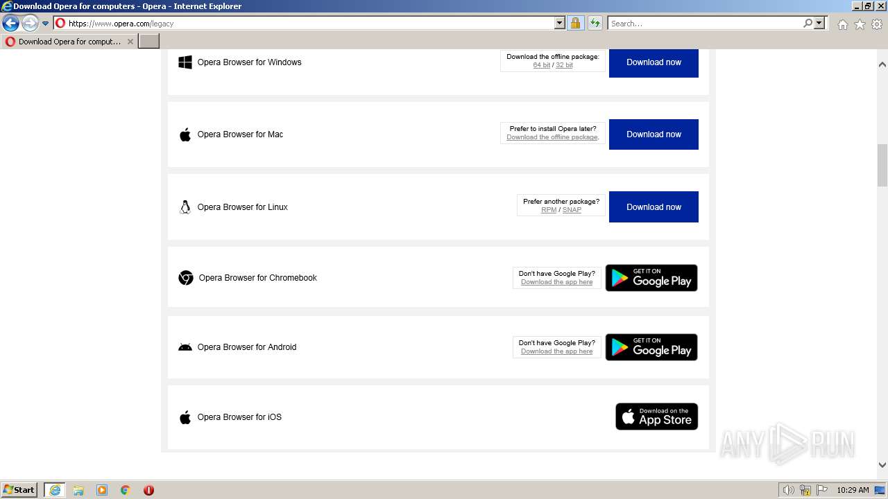The image size is (888, 499).
Task: Expand the recent pages dropdown arrow
Action: click(x=46, y=24)
